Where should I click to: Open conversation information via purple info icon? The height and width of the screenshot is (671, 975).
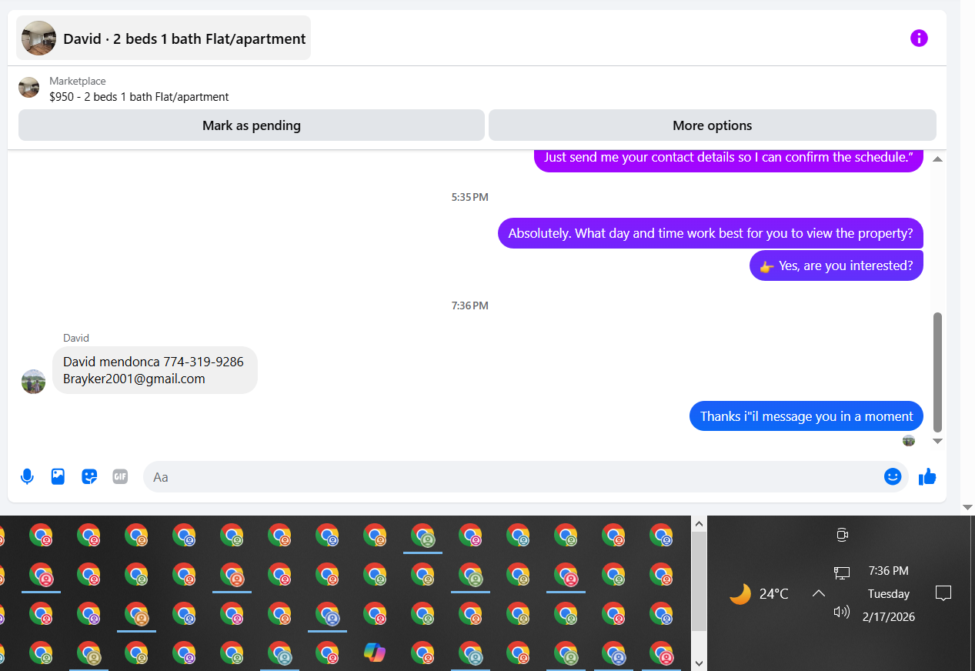click(919, 38)
